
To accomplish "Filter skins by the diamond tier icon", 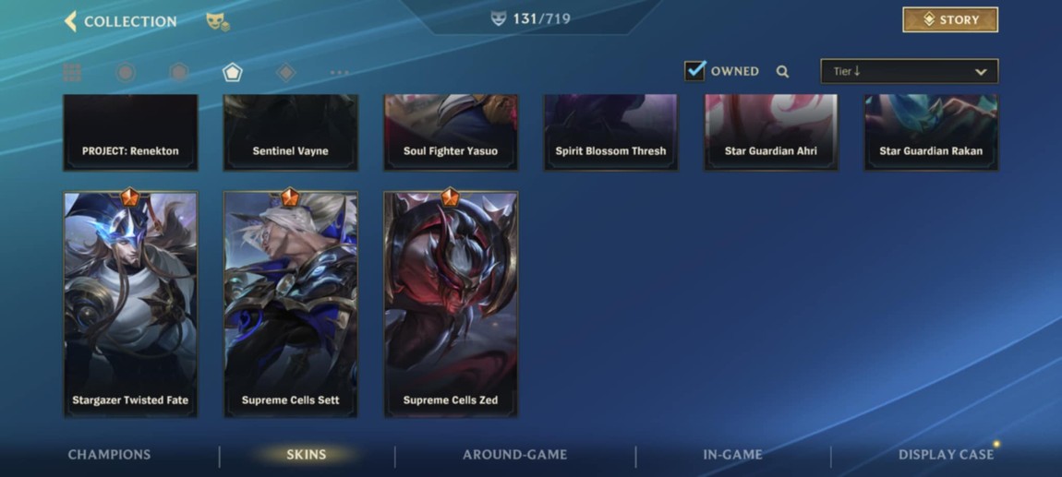I will 286,72.
